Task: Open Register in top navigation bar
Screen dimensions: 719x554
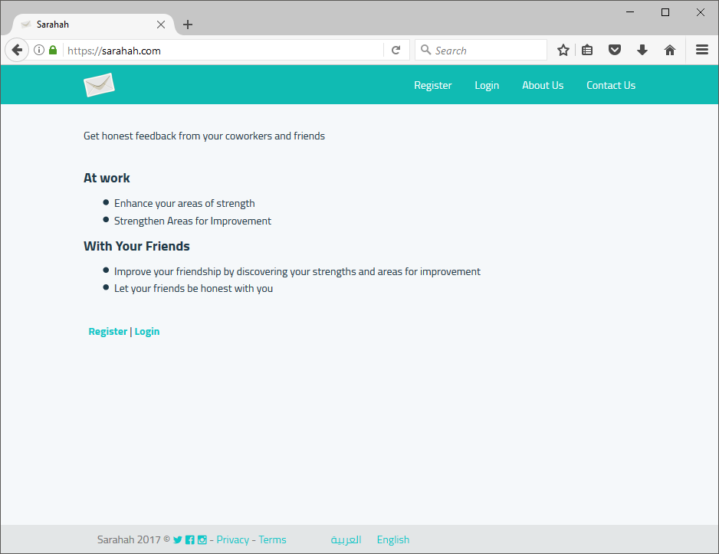Action: [433, 85]
